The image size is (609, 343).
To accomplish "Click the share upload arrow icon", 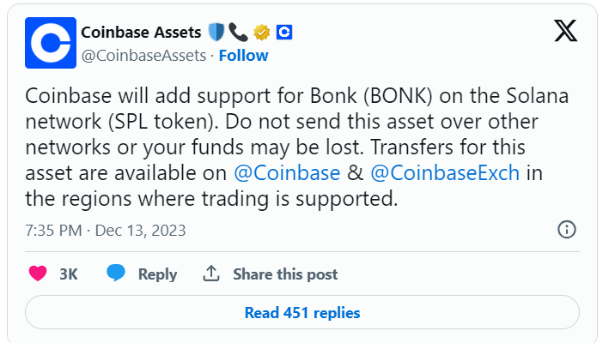I will [211, 274].
